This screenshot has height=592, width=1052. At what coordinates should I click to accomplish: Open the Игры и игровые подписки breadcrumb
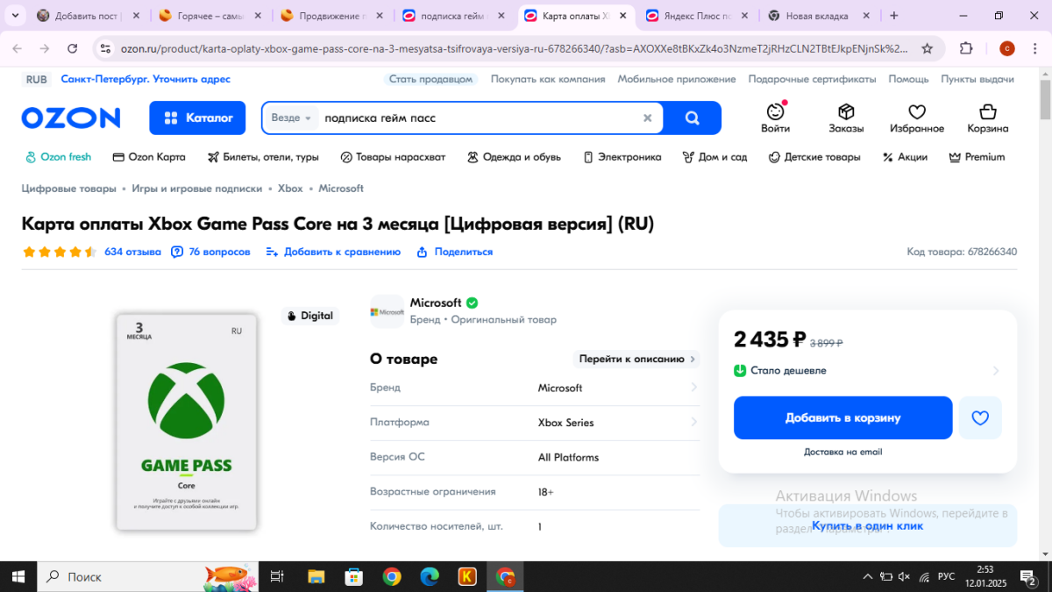197,189
